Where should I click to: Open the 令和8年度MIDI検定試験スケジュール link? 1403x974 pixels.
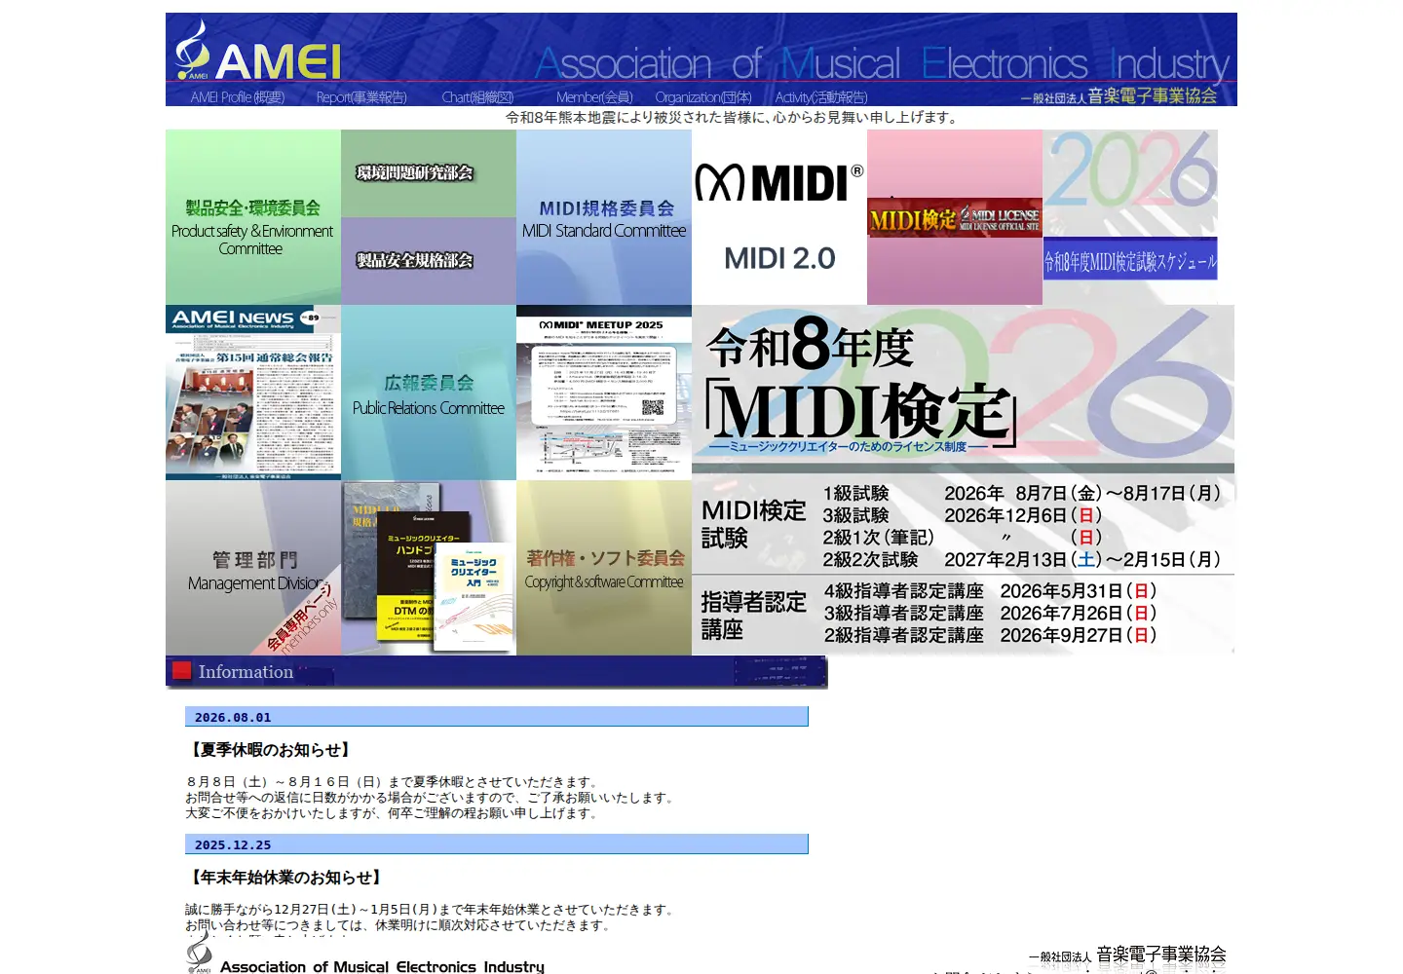tap(1130, 260)
